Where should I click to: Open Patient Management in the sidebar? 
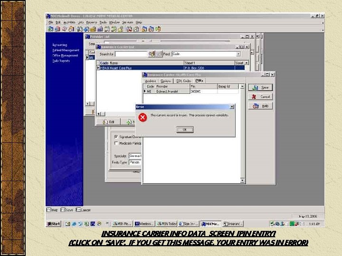[66, 50]
